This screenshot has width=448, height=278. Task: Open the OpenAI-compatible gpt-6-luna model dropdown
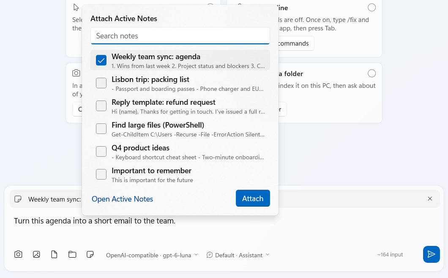(x=152, y=255)
